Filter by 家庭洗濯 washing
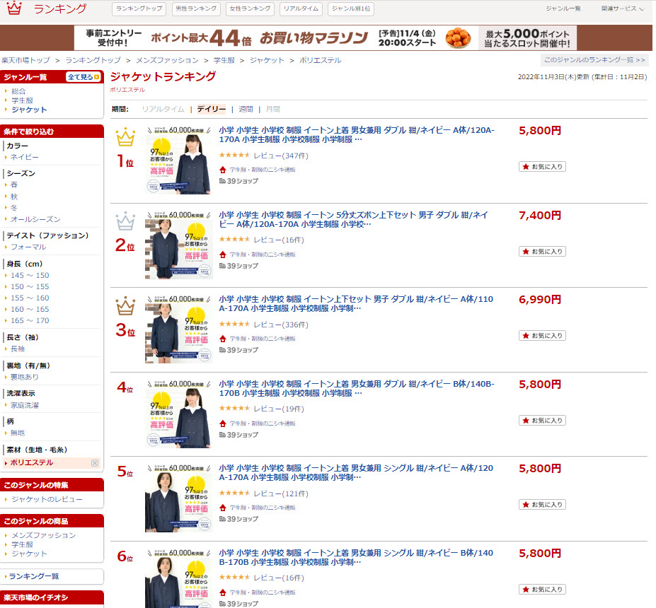The image size is (656, 608). point(24,405)
